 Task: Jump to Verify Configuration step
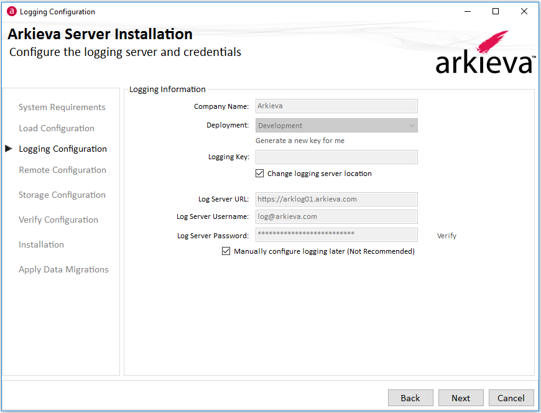coord(58,220)
